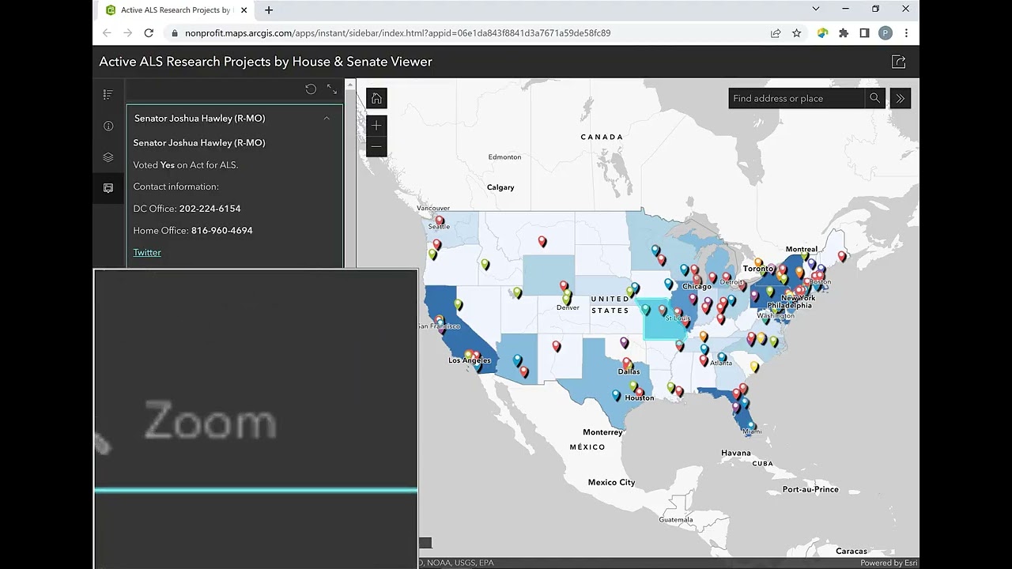This screenshot has width=1012, height=569.
Task: Click the 'Contact information:' text
Action: click(x=176, y=187)
